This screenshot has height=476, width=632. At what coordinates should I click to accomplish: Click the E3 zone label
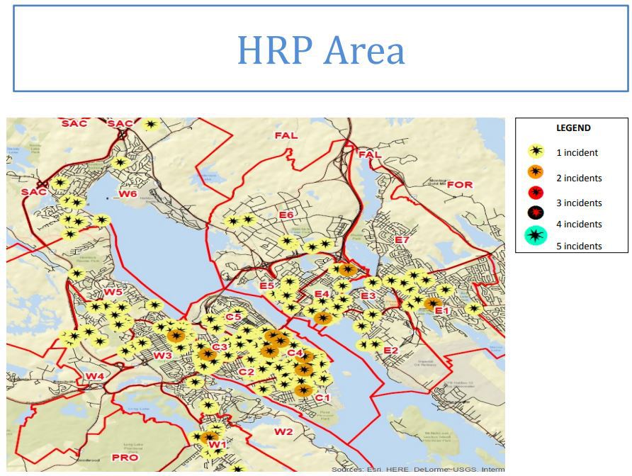point(368,296)
